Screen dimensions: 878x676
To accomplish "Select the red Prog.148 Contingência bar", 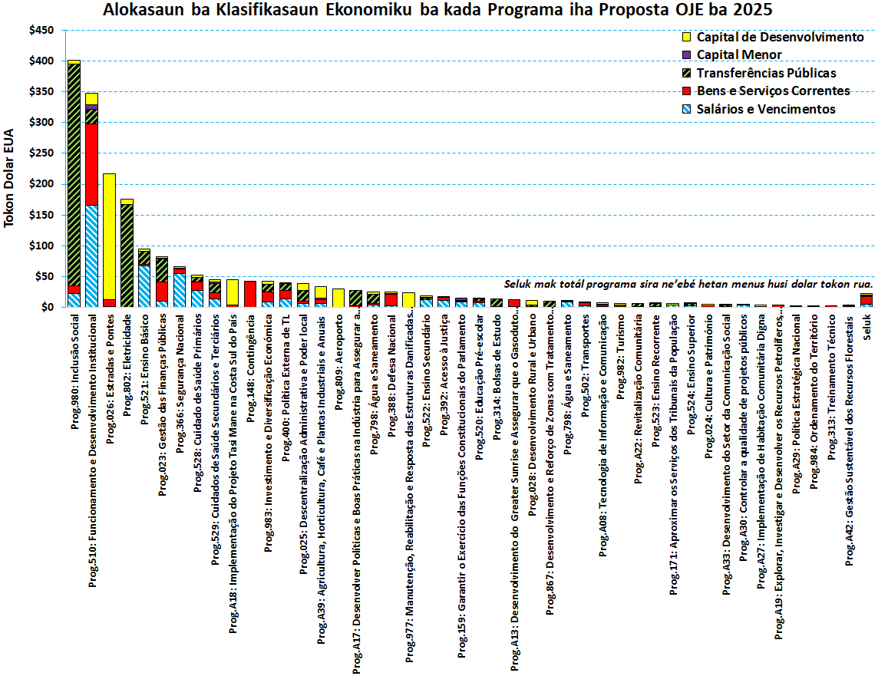I will click(x=249, y=294).
